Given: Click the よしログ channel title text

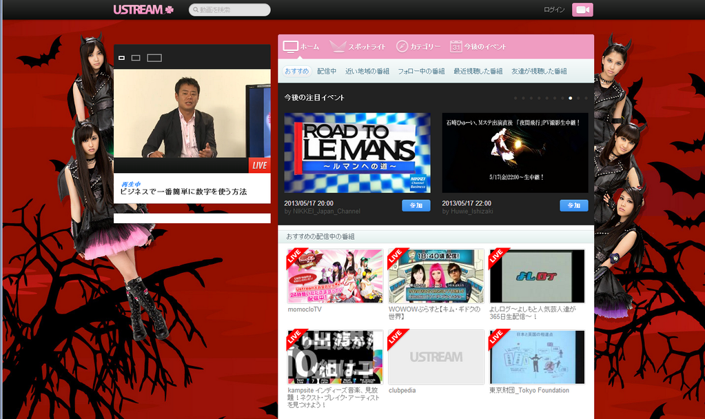Looking at the screenshot, I should click(532, 313).
